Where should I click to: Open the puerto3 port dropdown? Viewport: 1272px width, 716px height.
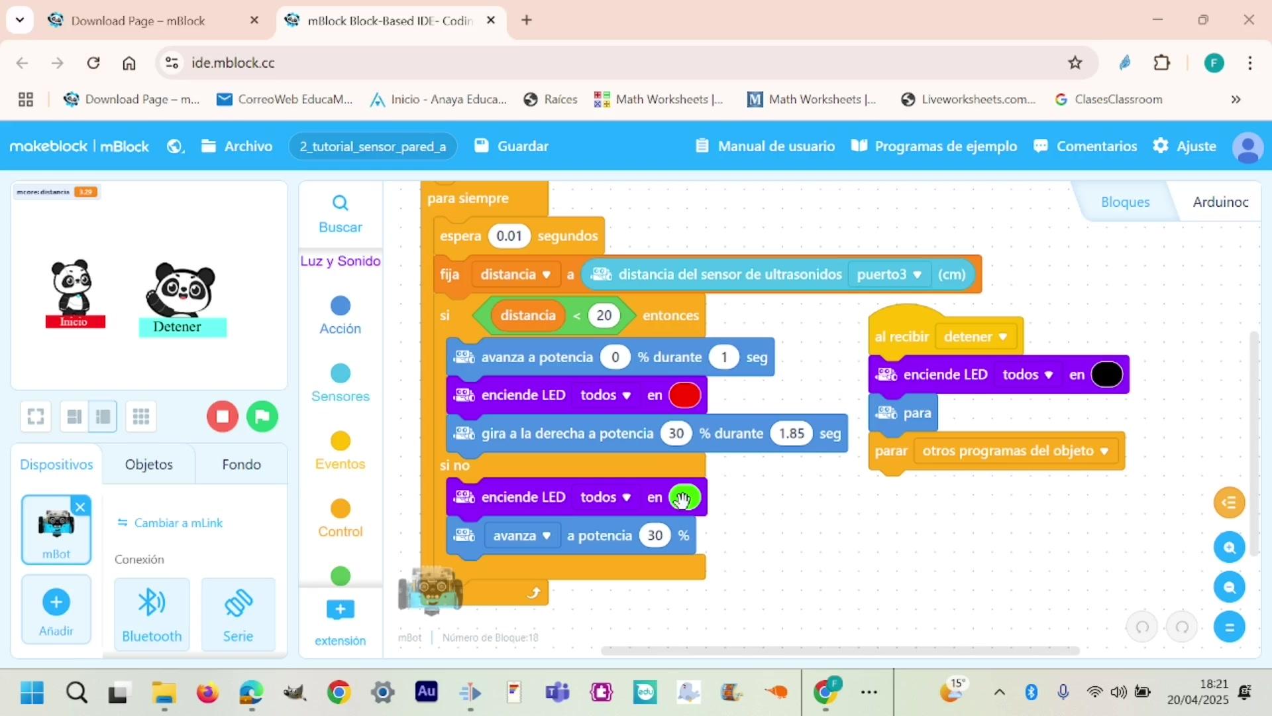(x=888, y=274)
